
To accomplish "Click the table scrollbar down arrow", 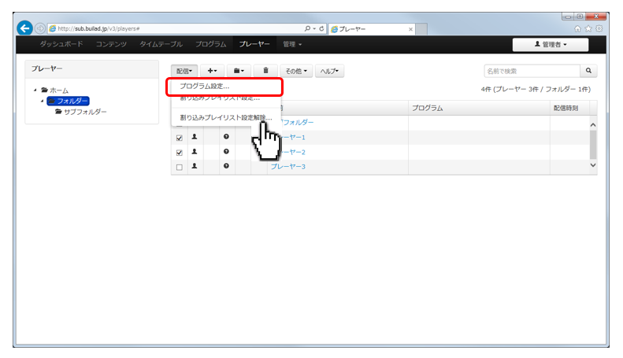I will [x=593, y=165].
